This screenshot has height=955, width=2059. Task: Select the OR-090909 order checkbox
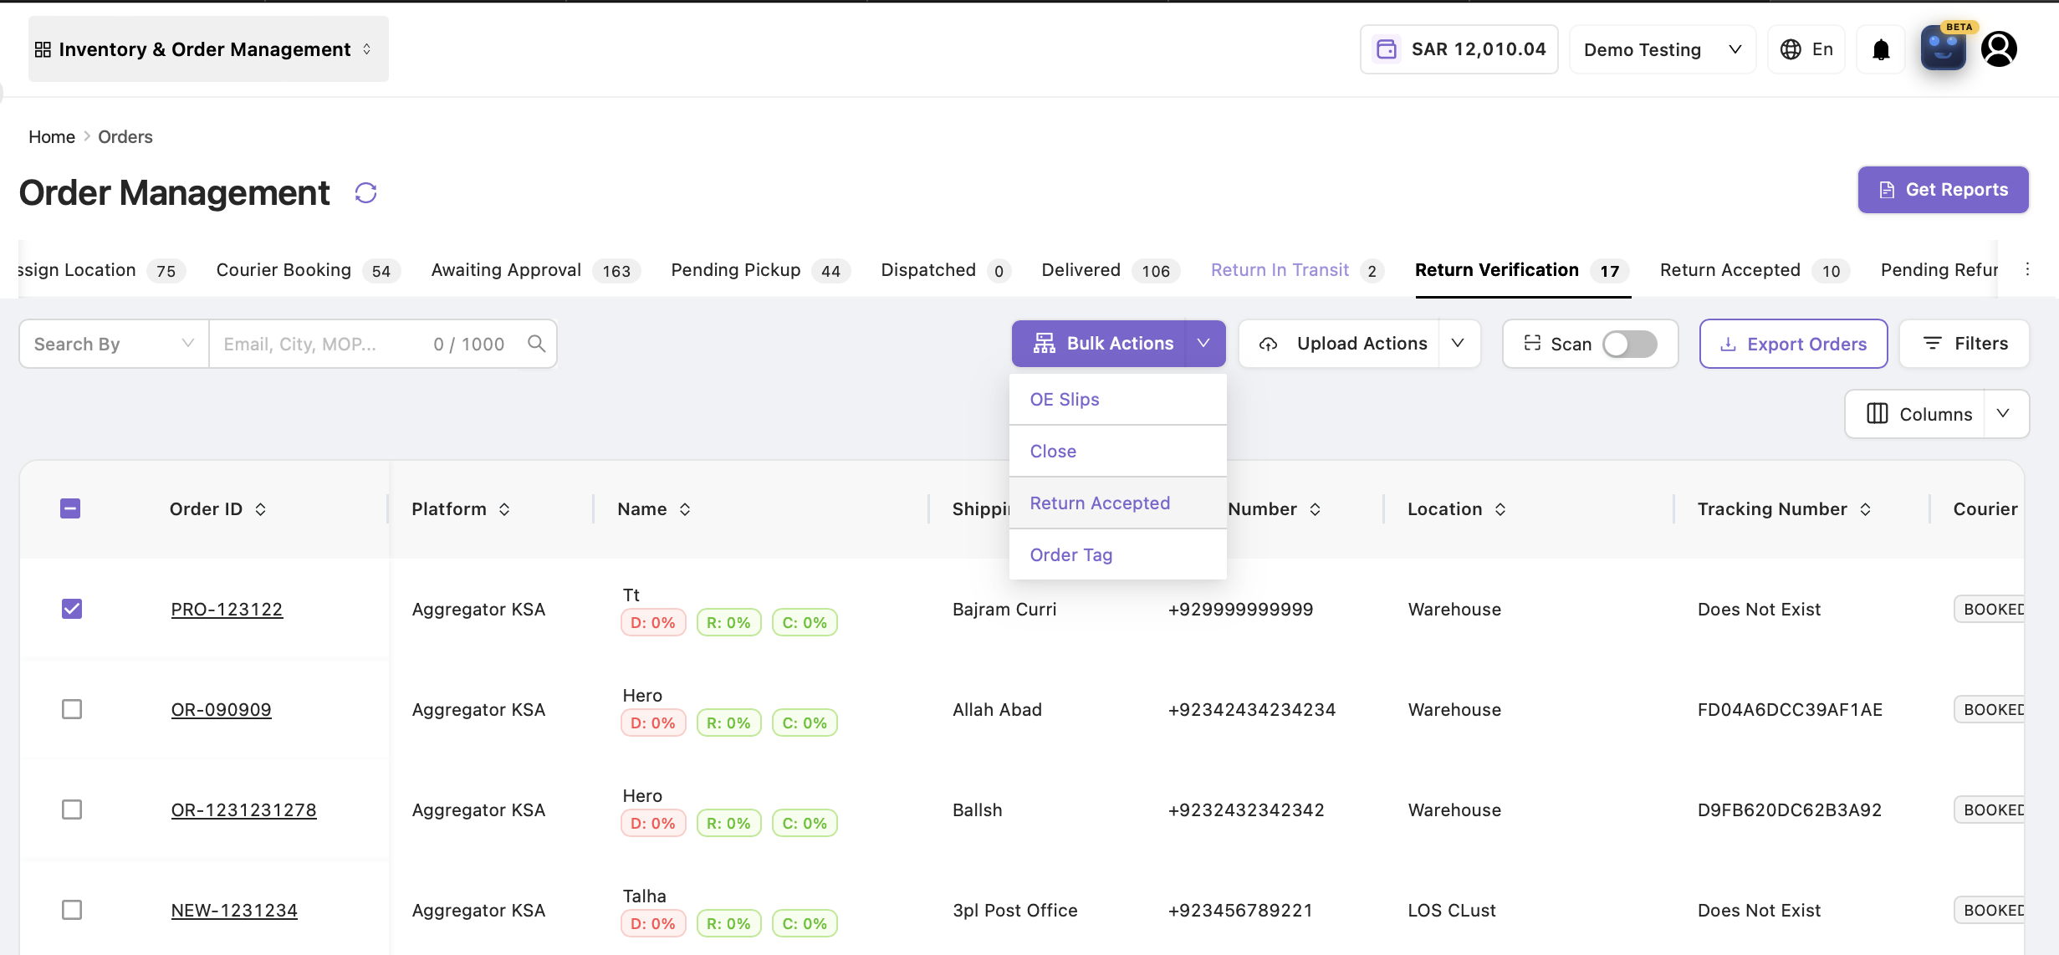click(72, 709)
